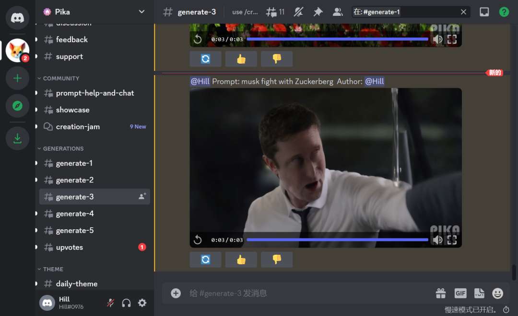Thumbs up the musk fight video
Image resolution: width=518 pixels, height=316 pixels.
(241, 260)
